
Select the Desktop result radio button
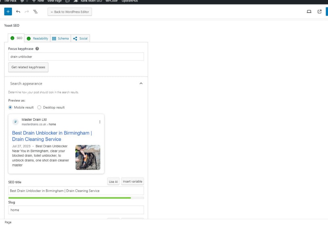click(x=39, y=107)
